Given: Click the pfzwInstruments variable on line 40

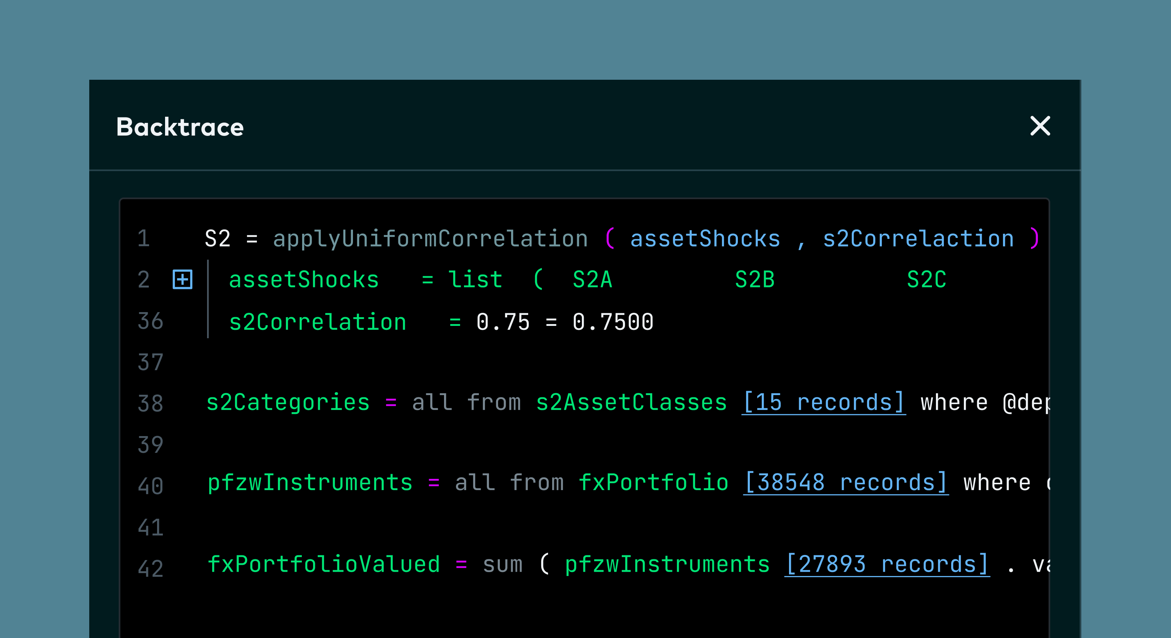Looking at the screenshot, I should coord(310,482).
